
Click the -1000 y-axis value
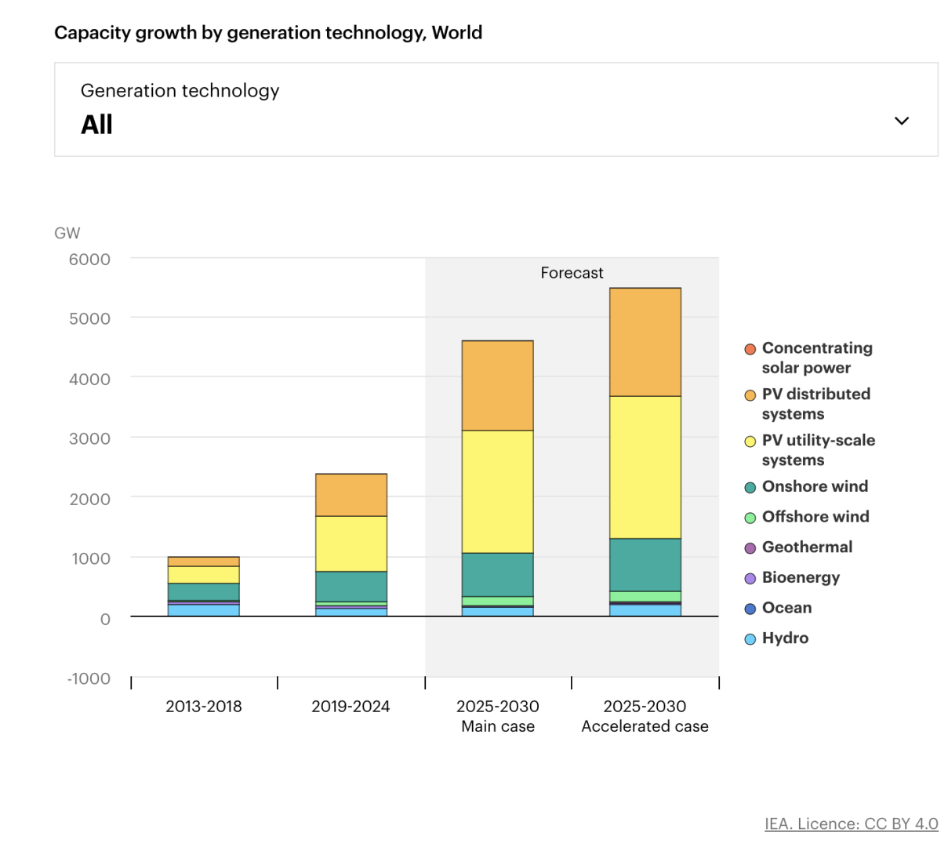pos(89,678)
